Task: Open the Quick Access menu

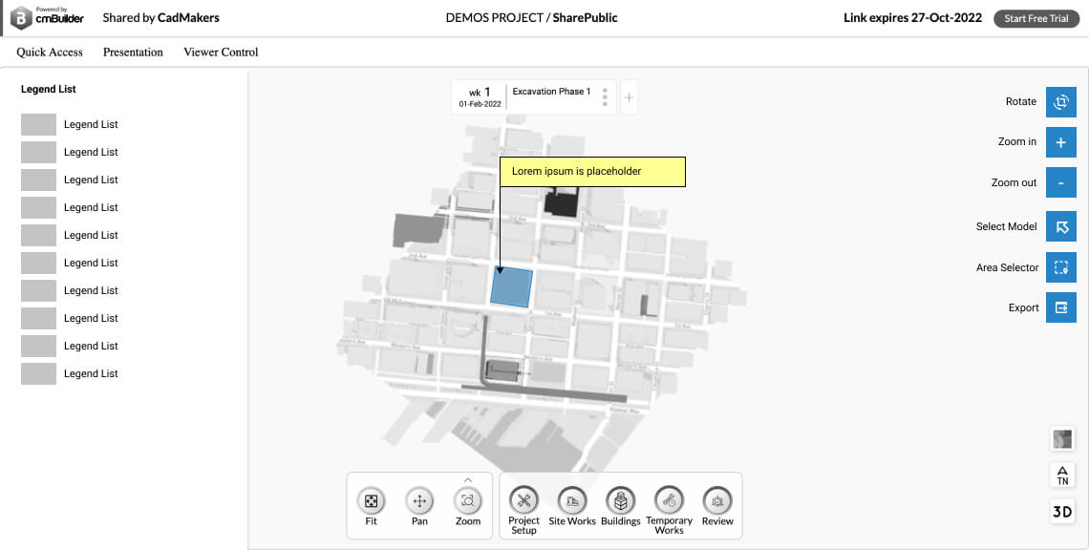Action: click(x=50, y=53)
